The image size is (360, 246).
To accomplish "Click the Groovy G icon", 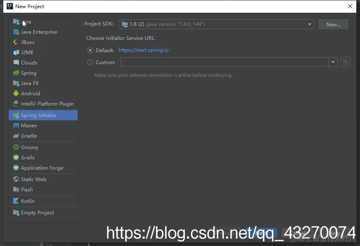I will pos(16,147).
